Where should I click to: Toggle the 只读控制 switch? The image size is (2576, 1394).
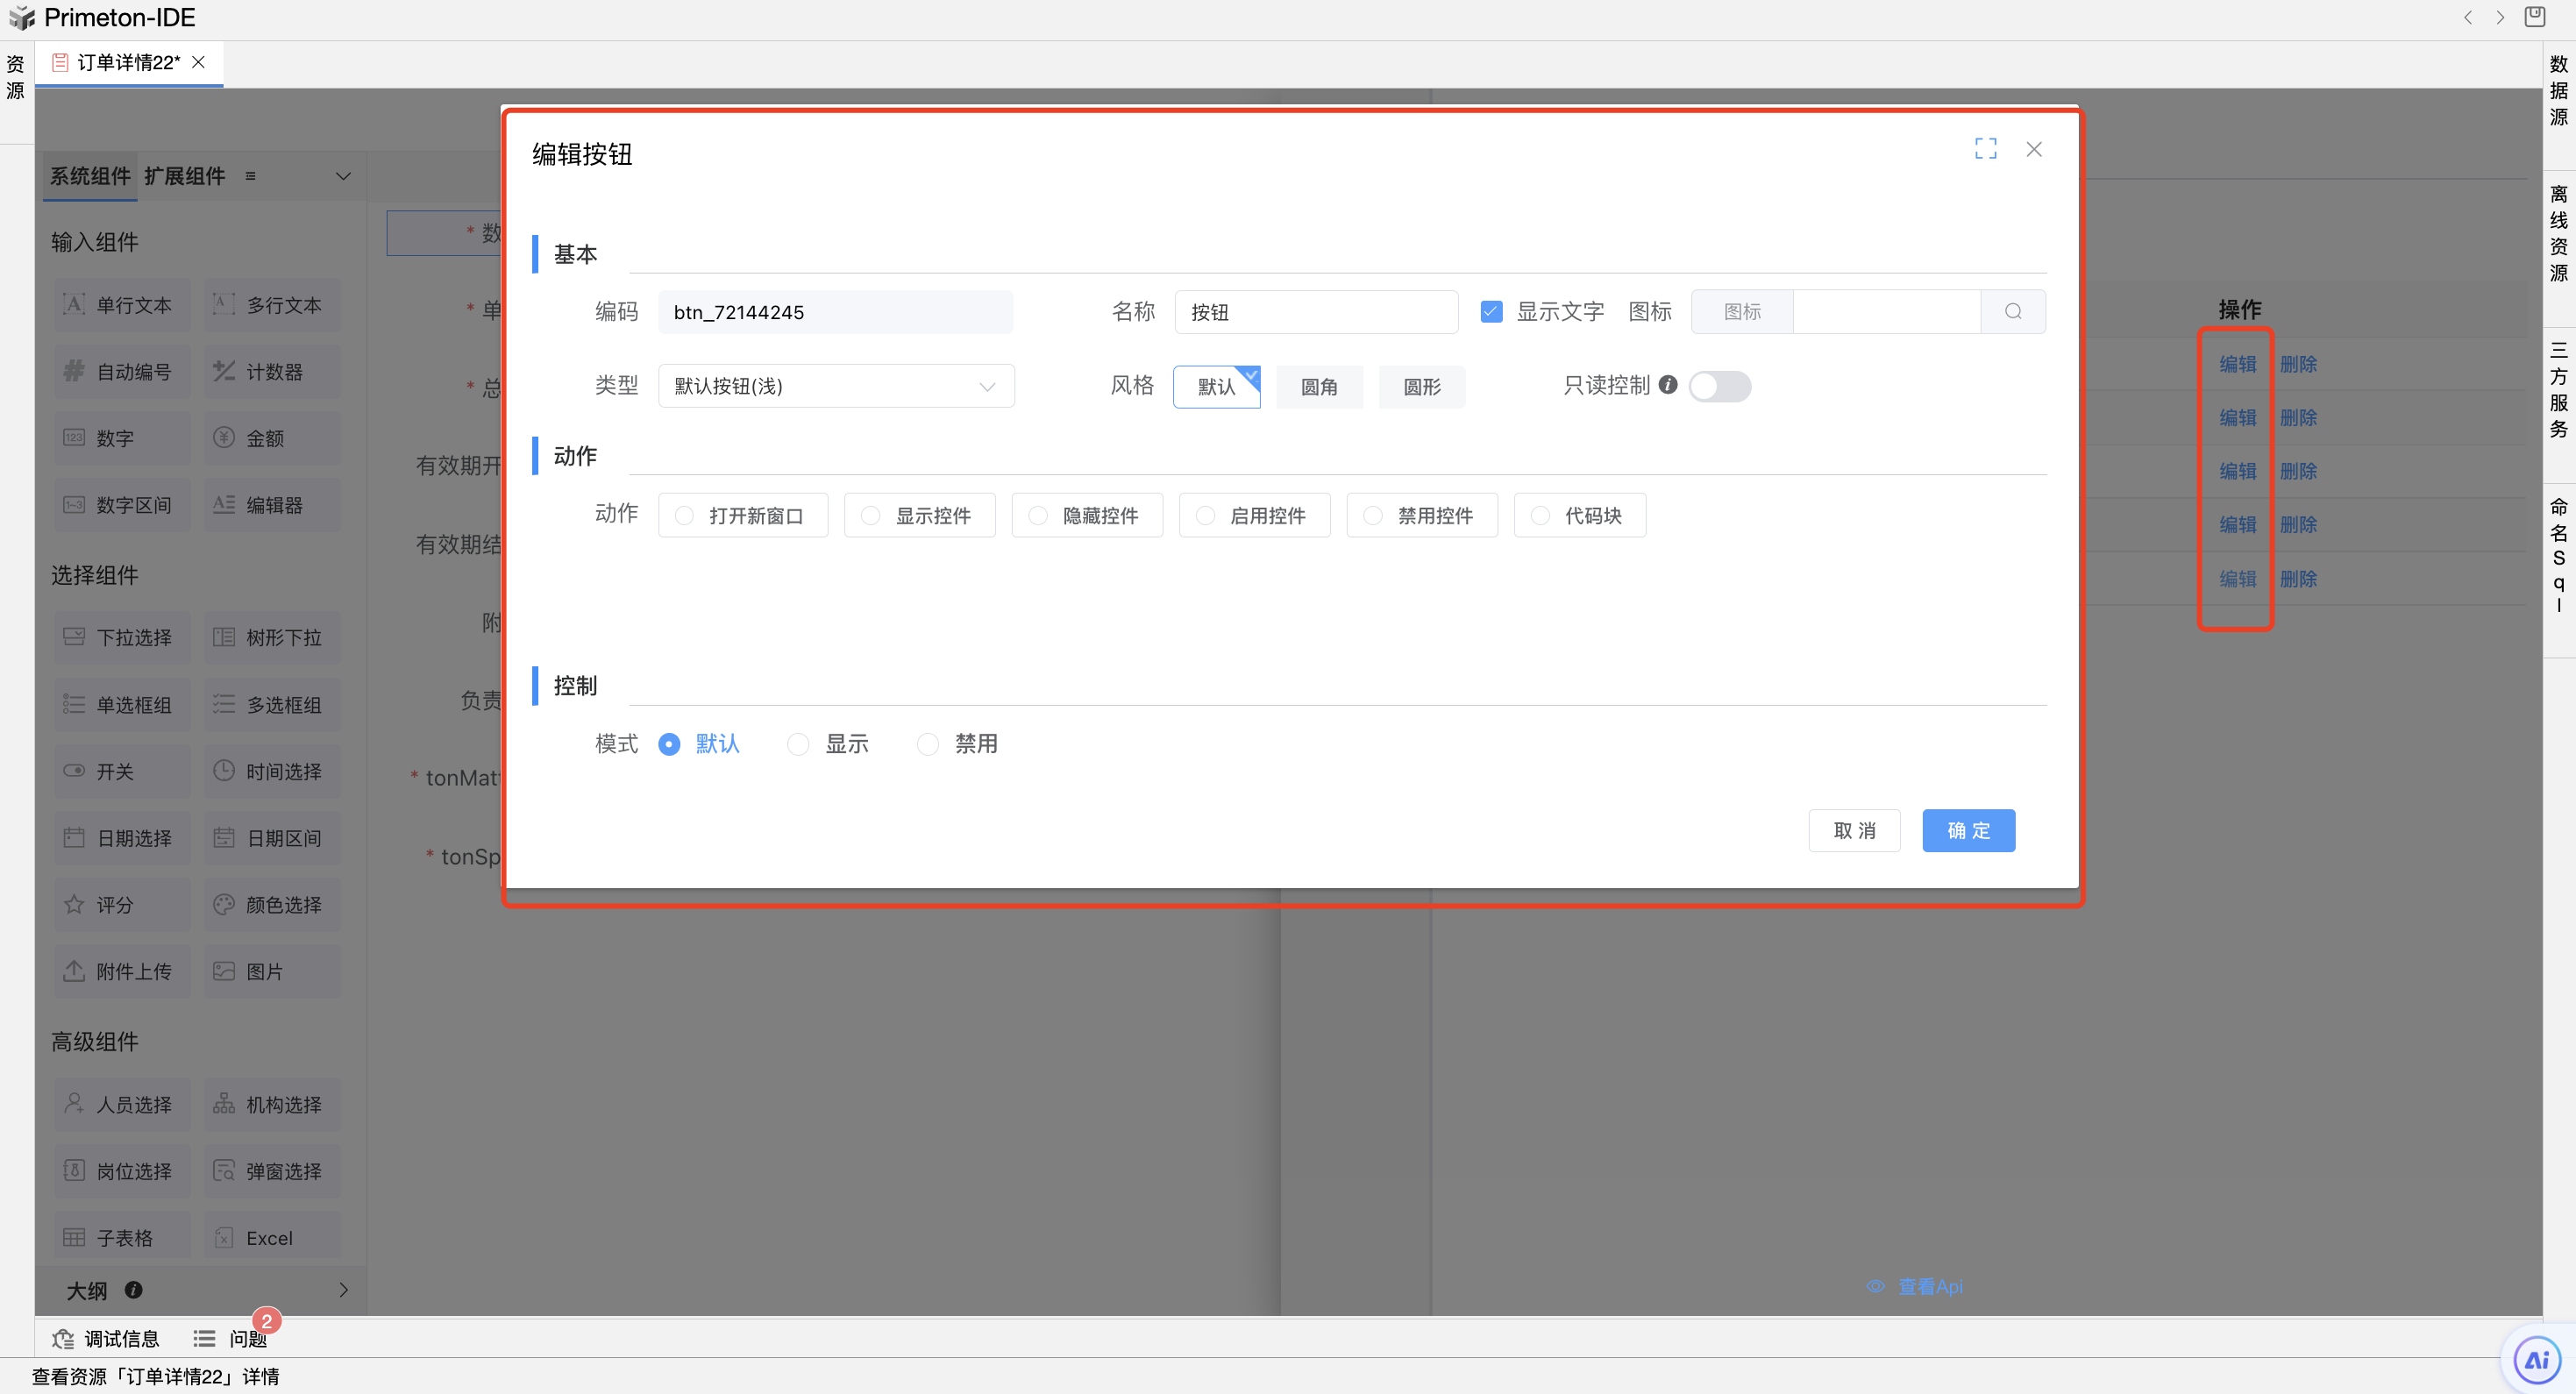(x=1719, y=386)
